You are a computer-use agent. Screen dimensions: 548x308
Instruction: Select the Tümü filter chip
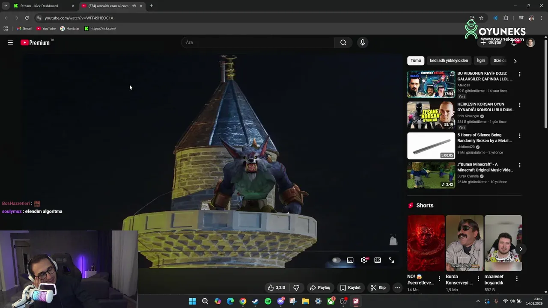pos(416,61)
